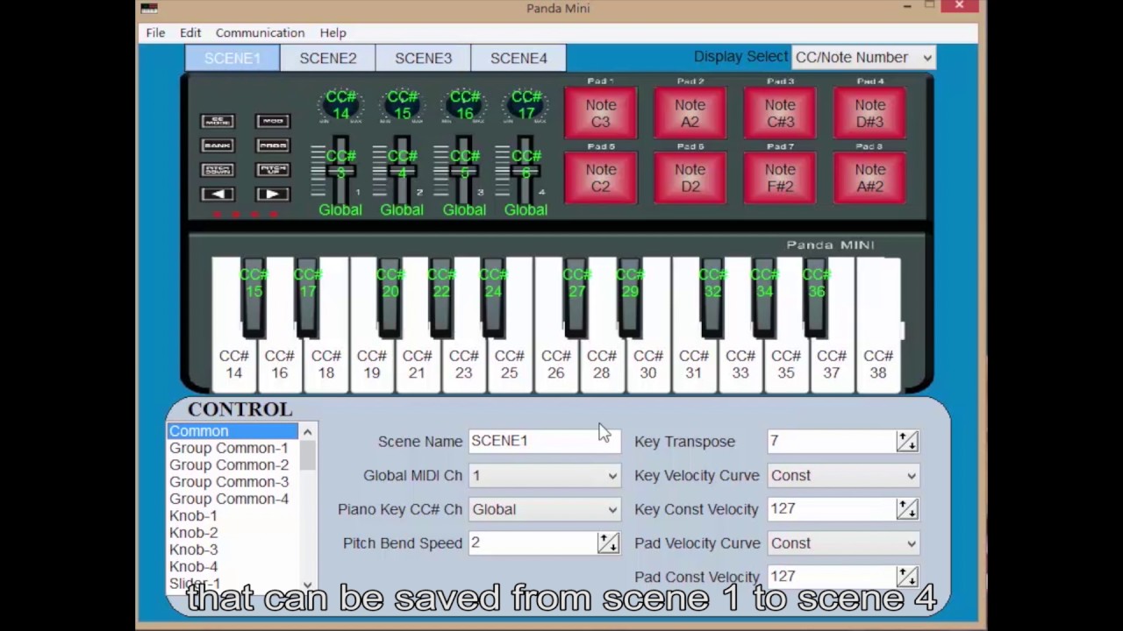
Task: Select Common in the control list
Action: click(232, 431)
